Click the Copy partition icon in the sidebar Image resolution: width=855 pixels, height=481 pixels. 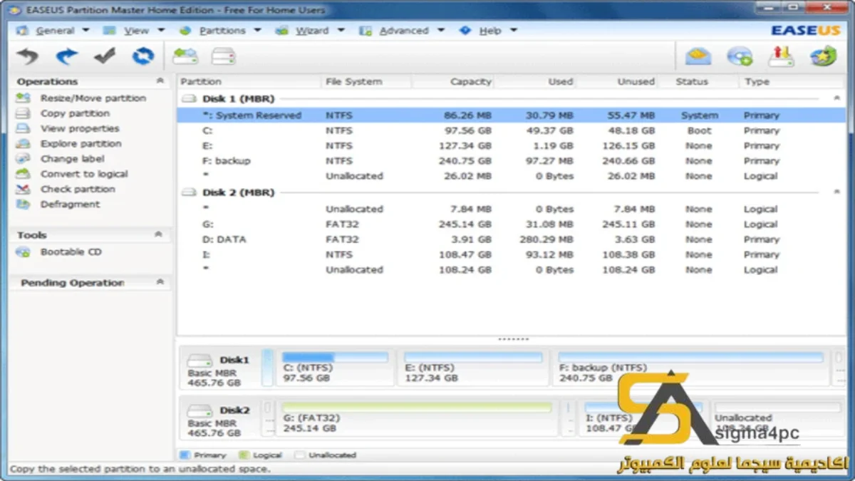coord(24,113)
